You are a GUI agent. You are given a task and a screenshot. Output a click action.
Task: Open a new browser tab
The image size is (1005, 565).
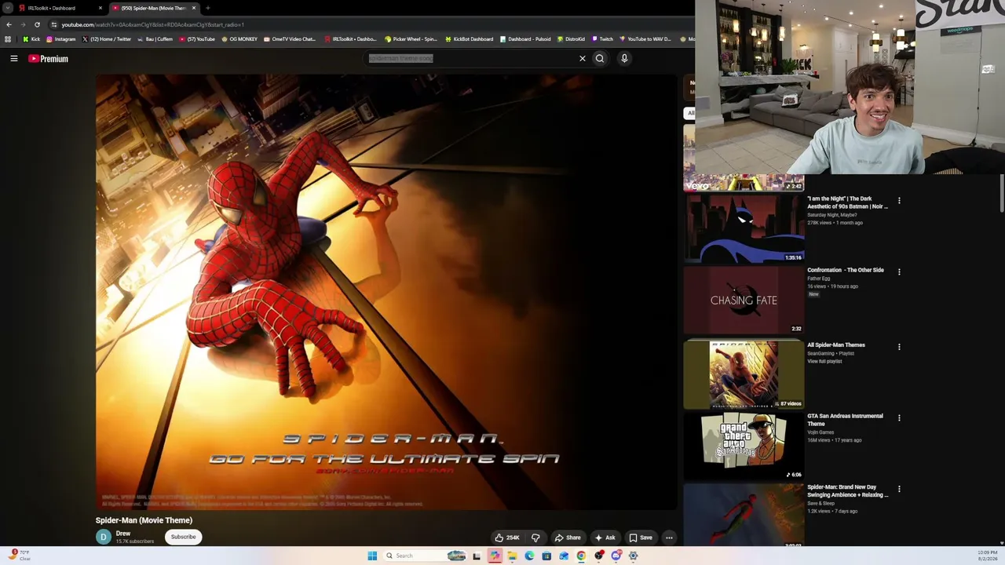tap(208, 8)
